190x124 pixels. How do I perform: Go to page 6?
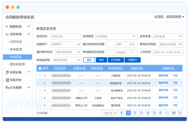coord(160,113)
